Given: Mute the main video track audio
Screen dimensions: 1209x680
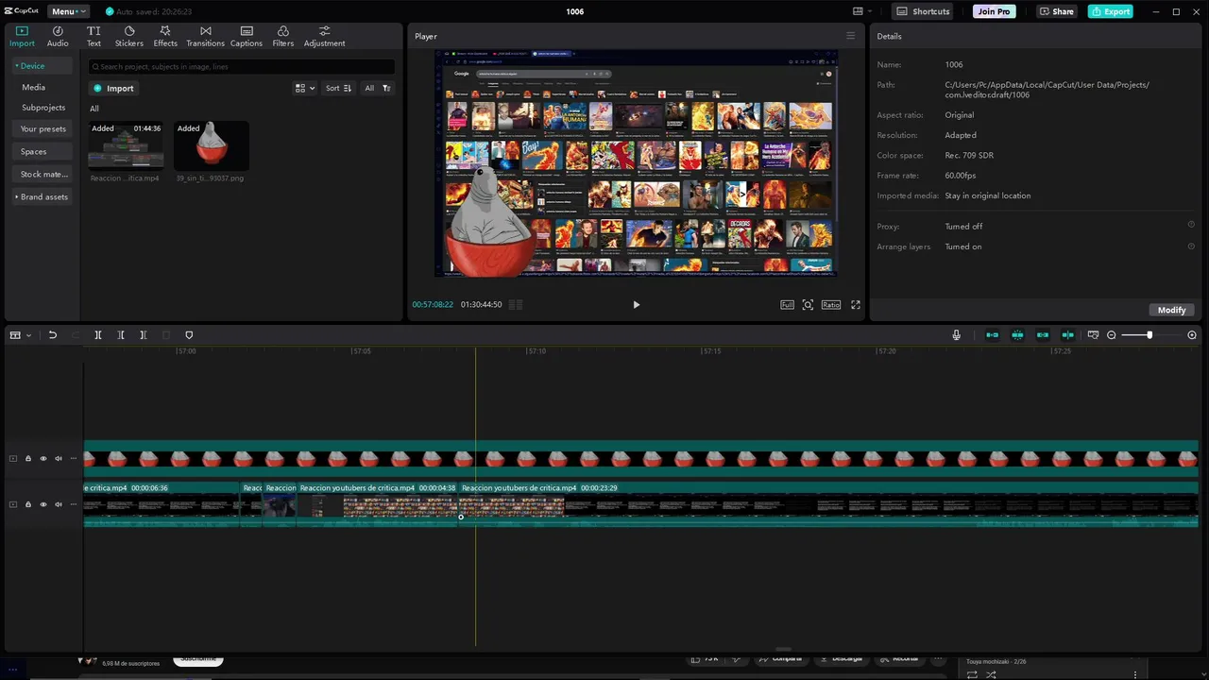Looking at the screenshot, I should tap(58, 504).
